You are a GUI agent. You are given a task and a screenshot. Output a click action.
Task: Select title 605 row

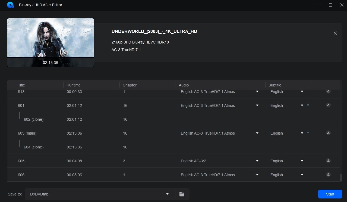pyautogui.click(x=173, y=161)
